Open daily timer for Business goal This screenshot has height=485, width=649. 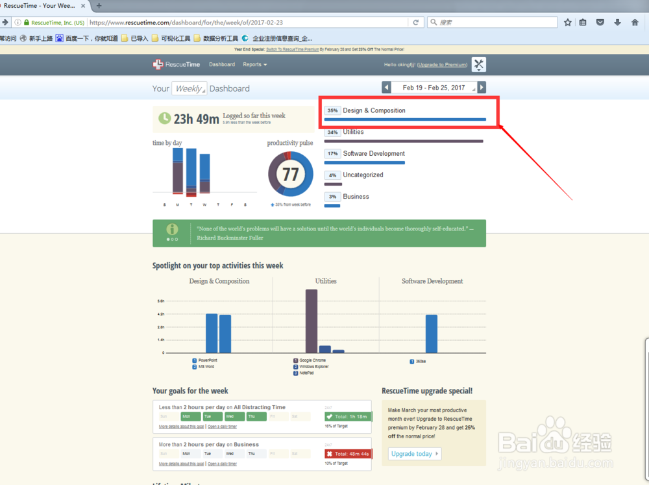[x=222, y=464]
